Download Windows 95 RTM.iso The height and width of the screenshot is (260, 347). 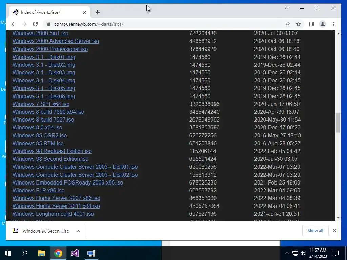[x=38, y=143]
